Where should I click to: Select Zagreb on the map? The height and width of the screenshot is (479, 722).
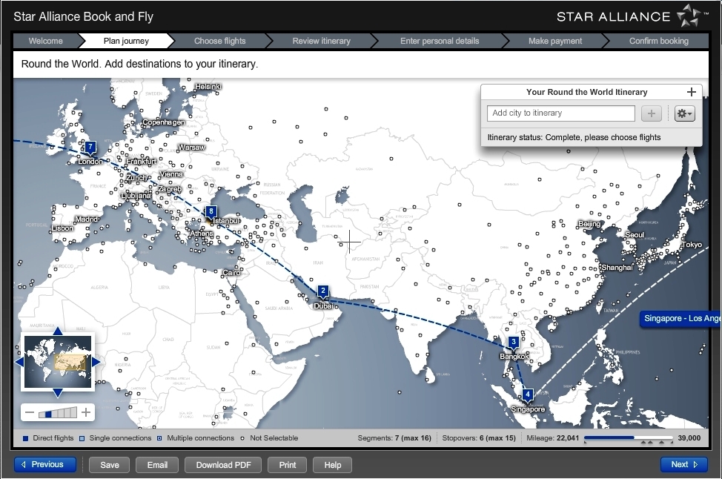tap(170, 189)
